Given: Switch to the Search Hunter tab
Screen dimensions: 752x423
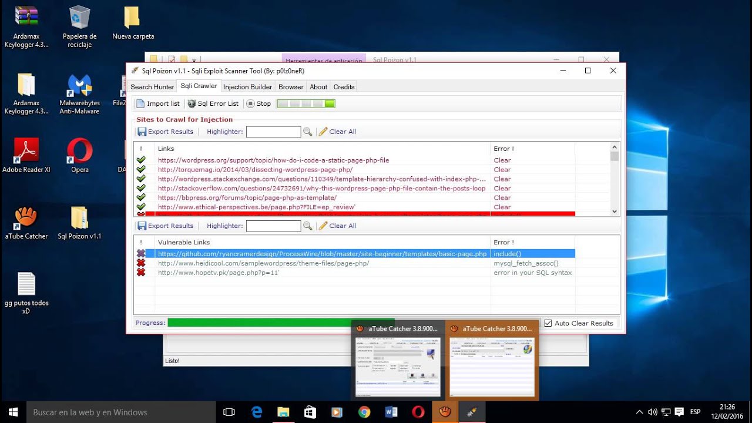Looking at the screenshot, I should [152, 87].
